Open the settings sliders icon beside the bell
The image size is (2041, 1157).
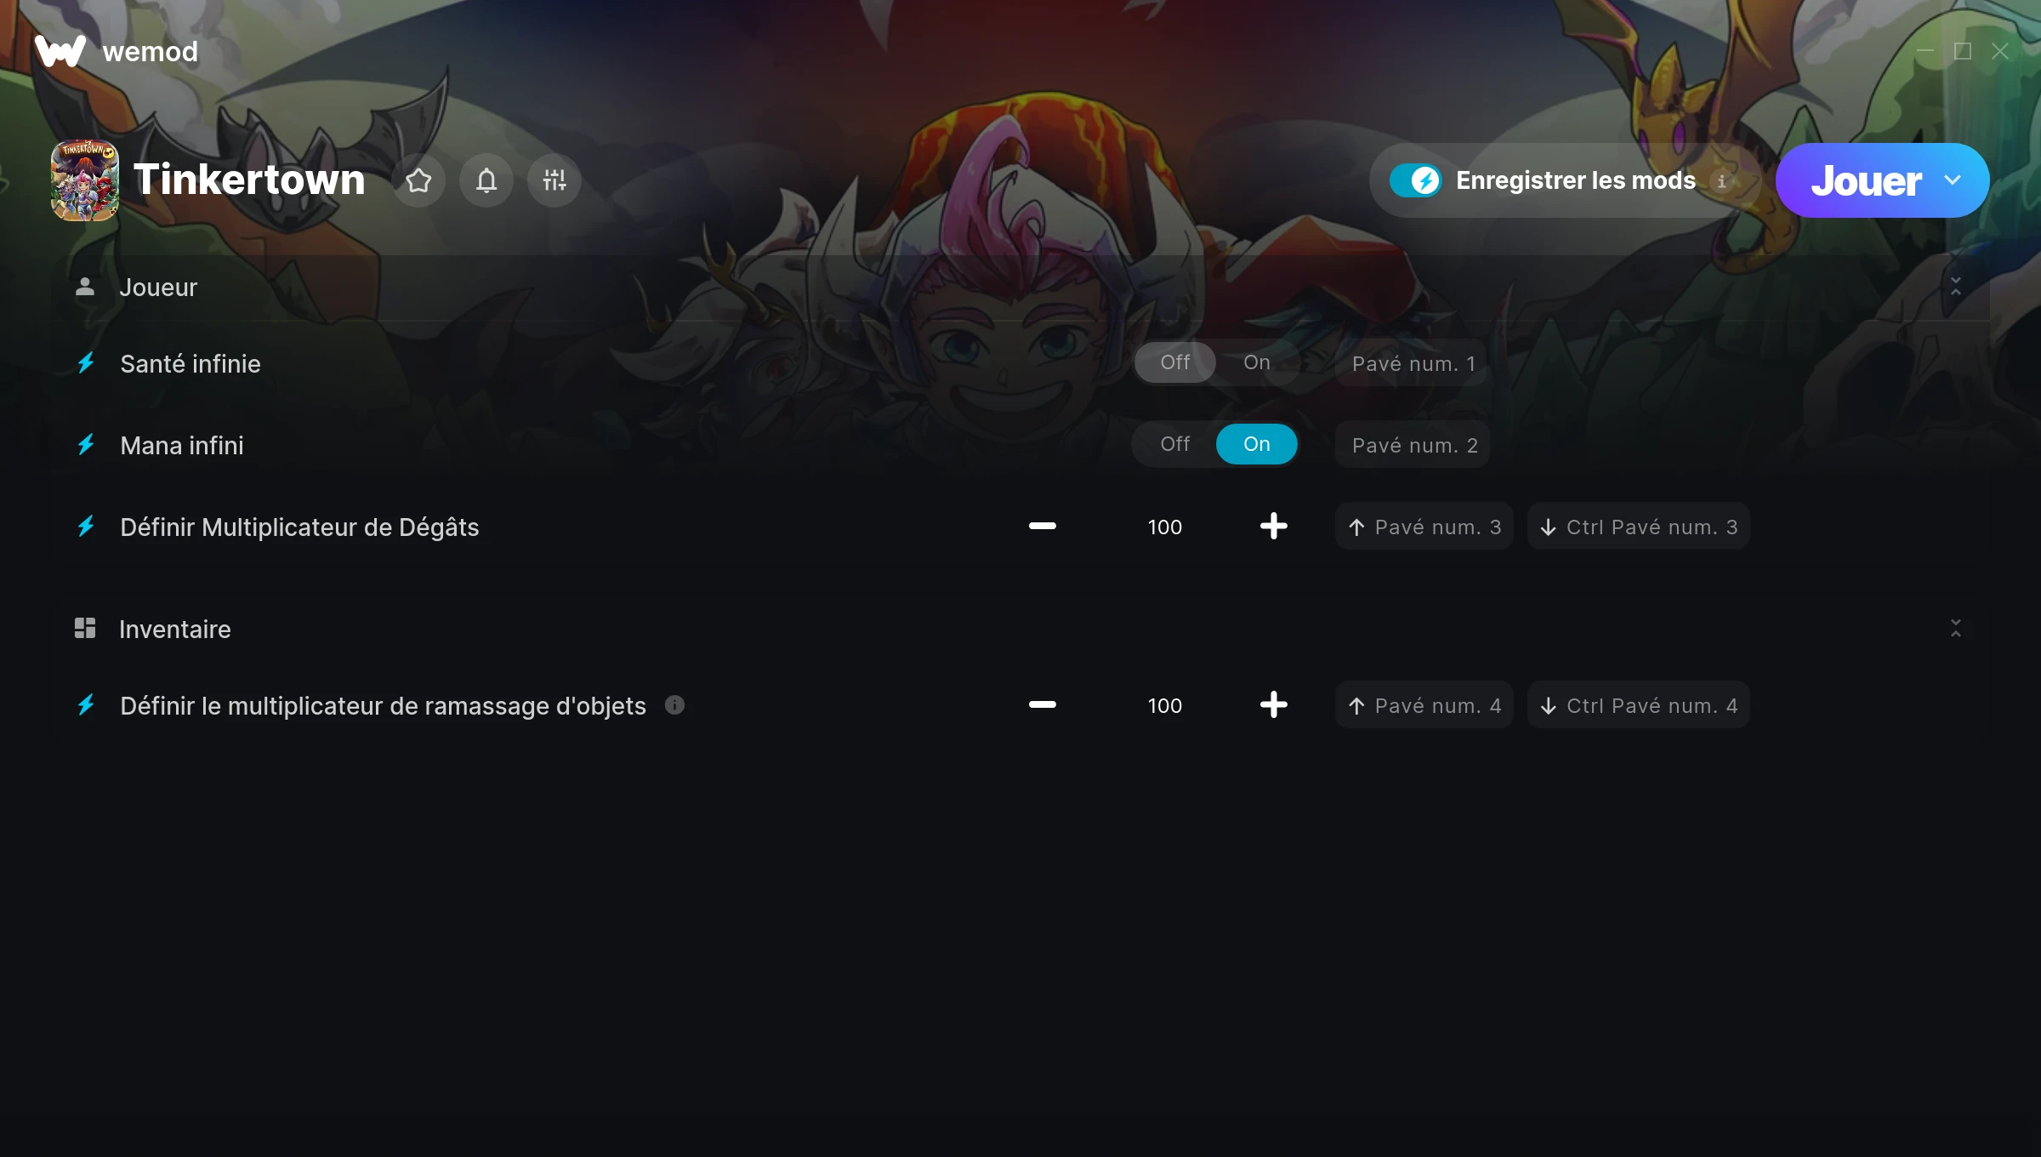tap(554, 180)
